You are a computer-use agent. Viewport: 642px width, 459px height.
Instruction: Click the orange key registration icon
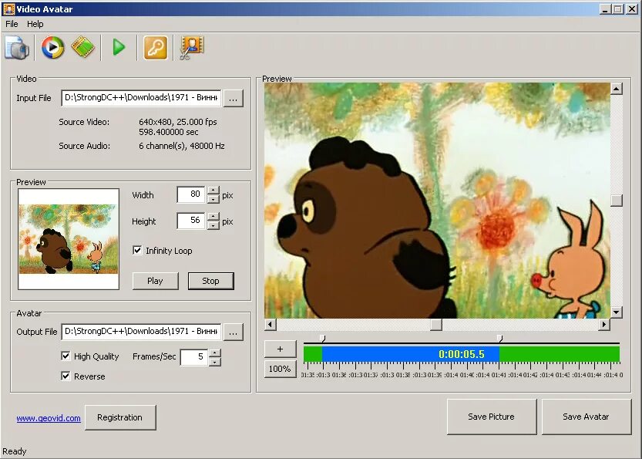click(156, 48)
